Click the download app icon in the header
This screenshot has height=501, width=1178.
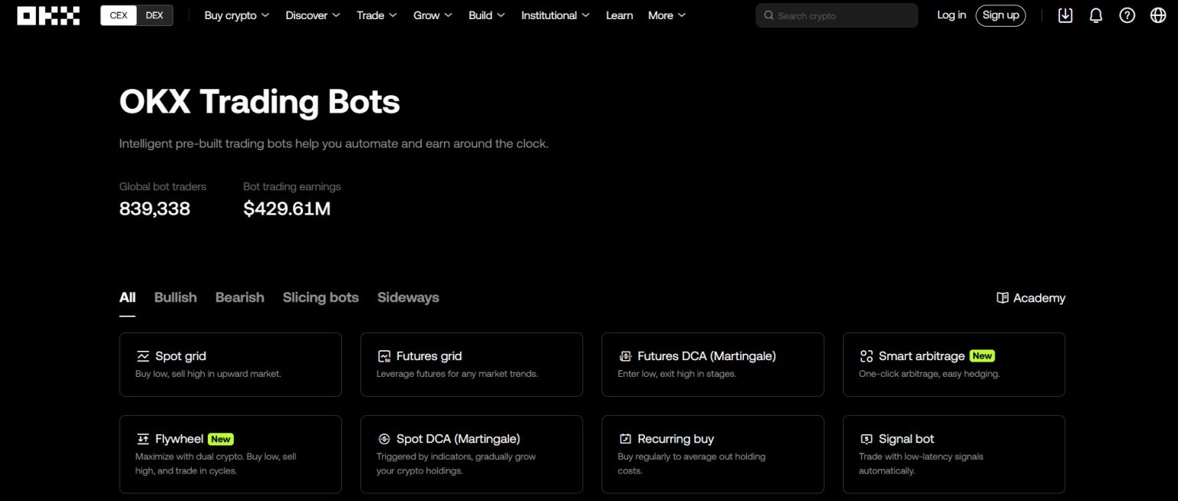[x=1065, y=15]
